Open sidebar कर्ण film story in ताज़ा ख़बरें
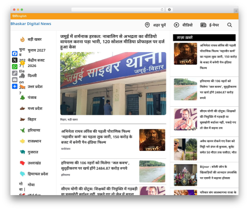This screenshot has width=249, height=210. coord(218,57)
